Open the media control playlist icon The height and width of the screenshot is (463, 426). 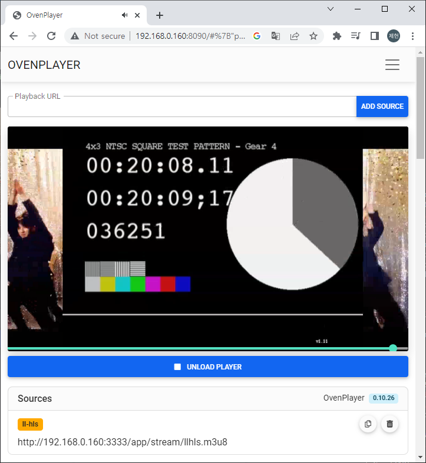tap(355, 36)
